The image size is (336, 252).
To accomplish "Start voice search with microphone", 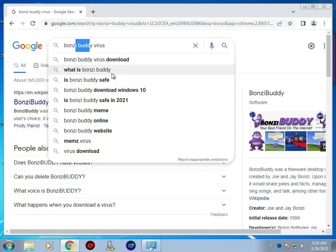I will pos(212,45).
